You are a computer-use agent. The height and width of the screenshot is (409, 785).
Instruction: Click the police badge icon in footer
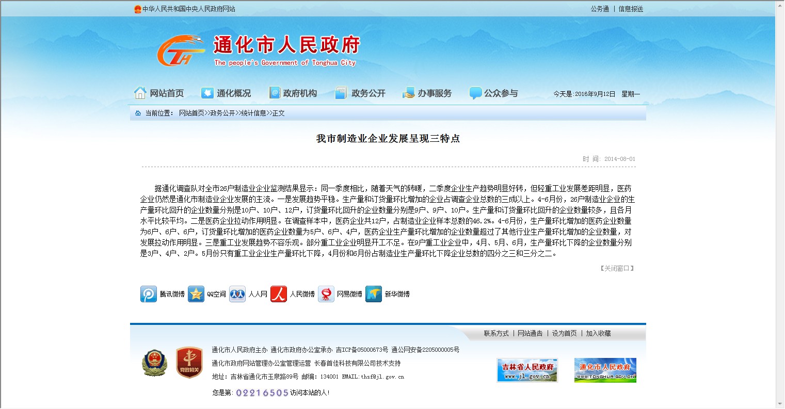tap(154, 363)
